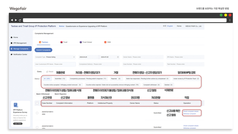The image size is (238, 134).
Task: Click the Learn More survey button
Action: [x=18, y=124]
